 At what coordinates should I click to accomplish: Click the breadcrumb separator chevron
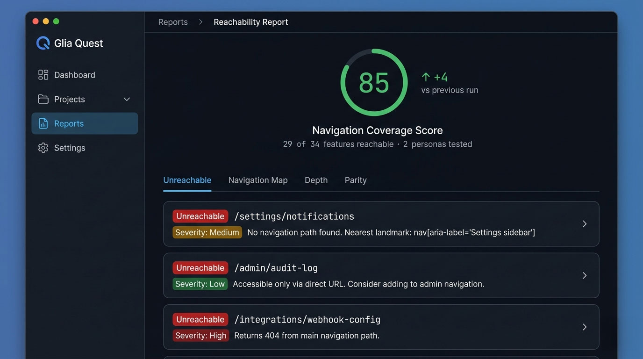pyautogui.click(x=200, y=22)
